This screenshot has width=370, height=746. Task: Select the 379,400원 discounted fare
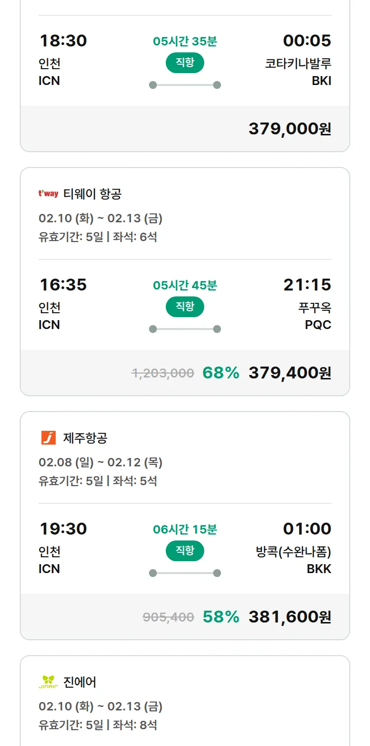click(290, 373)
